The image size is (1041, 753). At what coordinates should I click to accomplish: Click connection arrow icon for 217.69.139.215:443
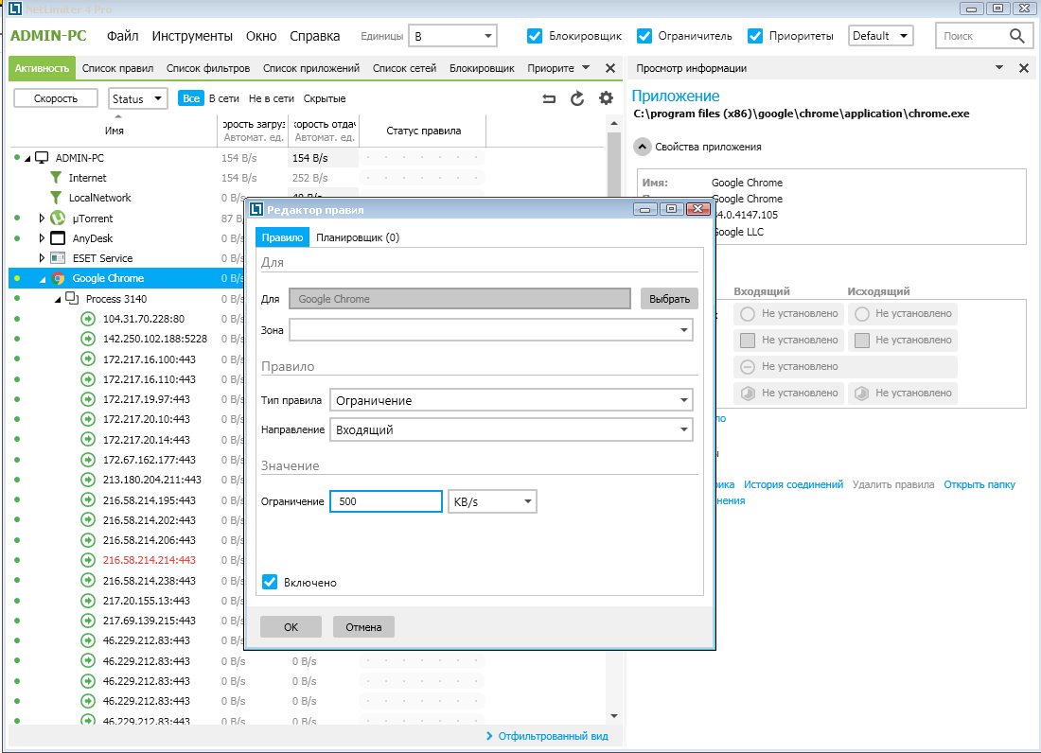pyautogui.click(x=88, y=621)
